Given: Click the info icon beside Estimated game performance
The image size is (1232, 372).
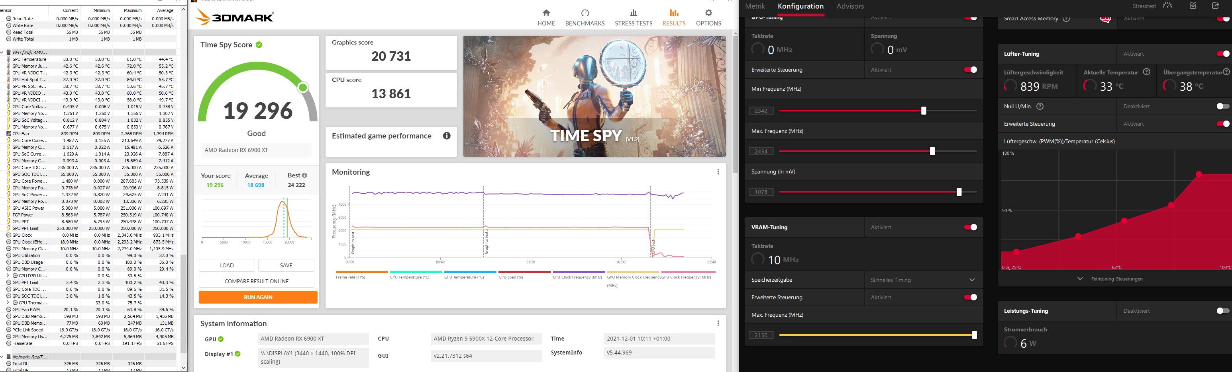Looking at the screenshot, I should [x=447, y=136].
